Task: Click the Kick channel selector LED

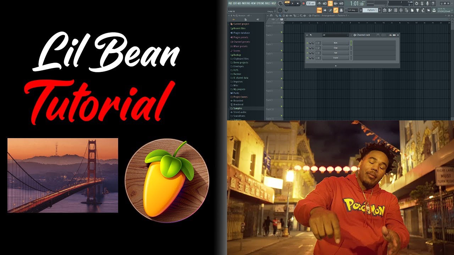Action: coord(351,43)
